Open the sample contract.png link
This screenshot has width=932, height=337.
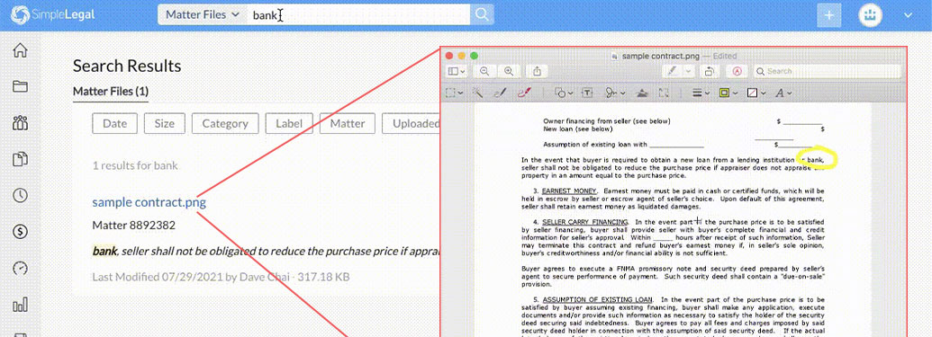(x=149, y=202)
